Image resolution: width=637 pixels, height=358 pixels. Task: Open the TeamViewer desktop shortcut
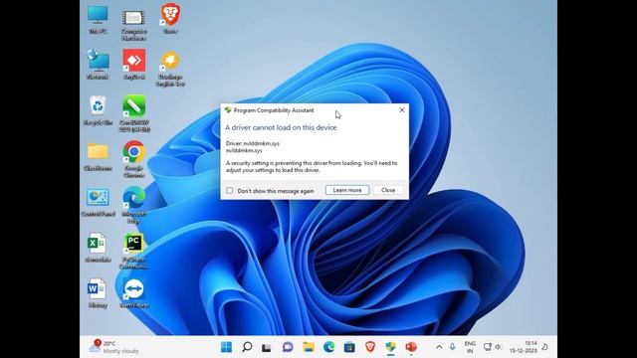[134, 293]
